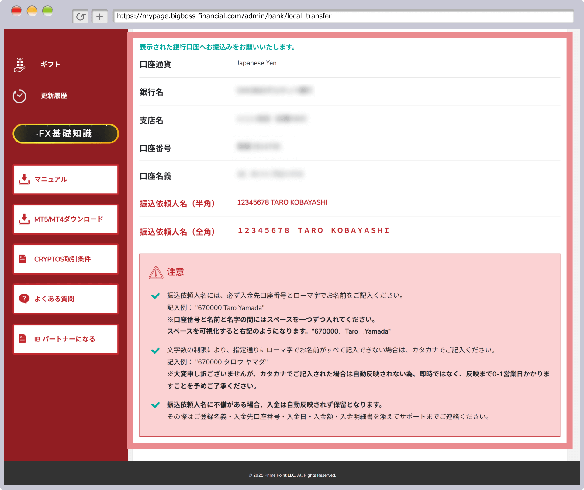Click the manual download arrow icon
Viewport: 584px width, 490px height.
pyautogui.click(x=24, y=179)
